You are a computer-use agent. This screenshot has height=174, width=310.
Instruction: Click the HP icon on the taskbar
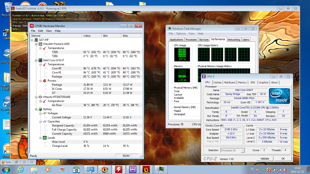(76, 169)
